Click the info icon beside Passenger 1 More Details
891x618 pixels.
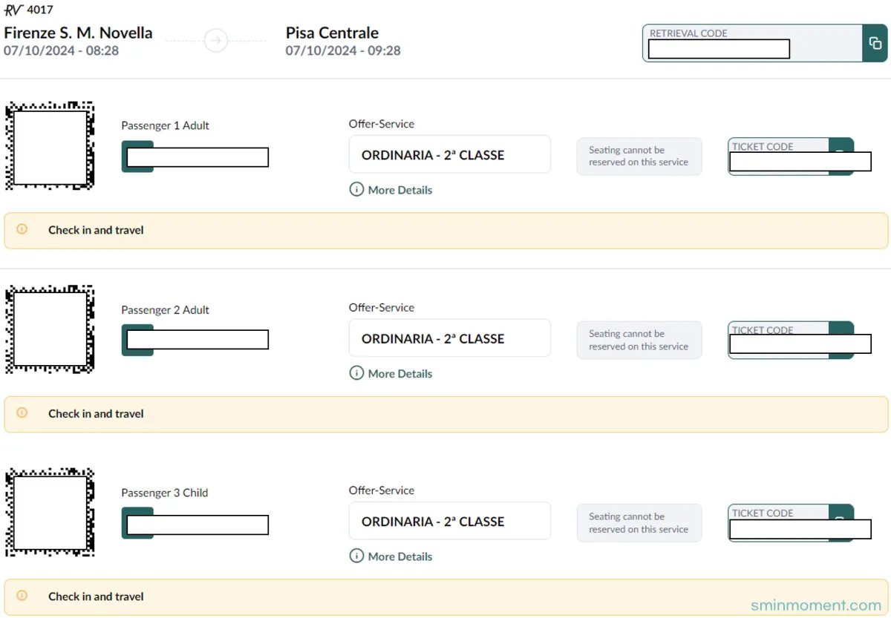pos(356,189)
